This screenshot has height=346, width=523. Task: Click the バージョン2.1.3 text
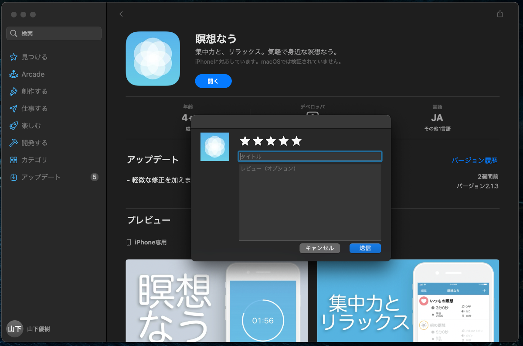click(477, 186)
